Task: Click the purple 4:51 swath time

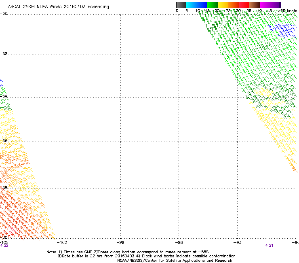Action: pos(269,246)
